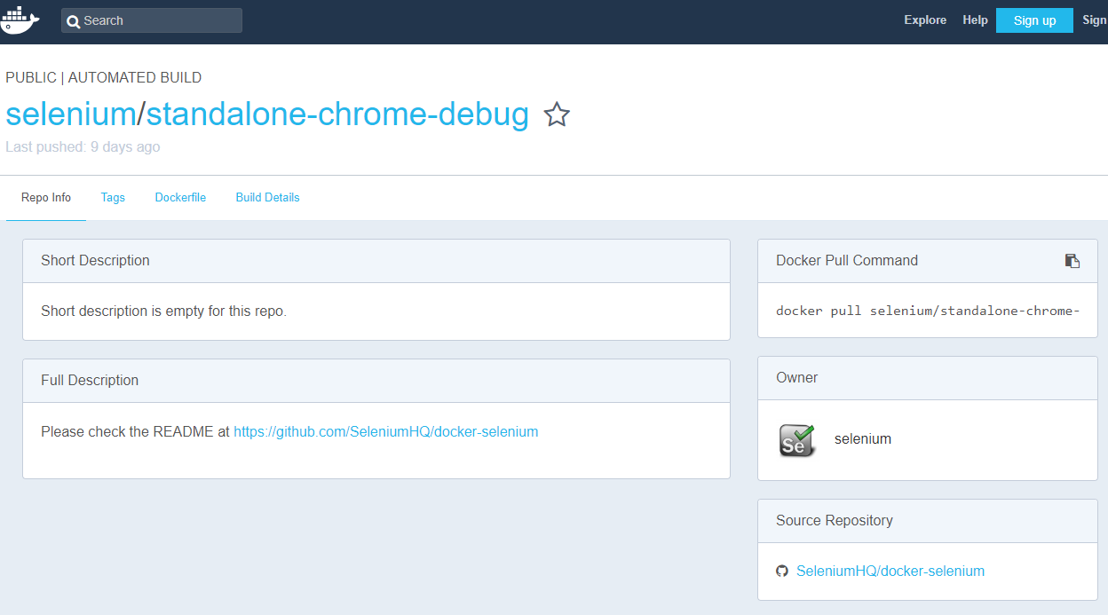This screenshot has width=1108, height=615.
Task: View the Build Details tab
Action: (267, 198)
